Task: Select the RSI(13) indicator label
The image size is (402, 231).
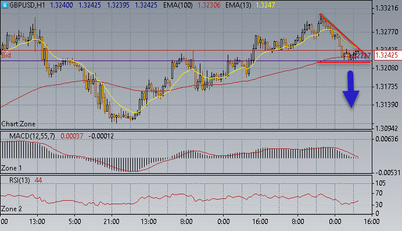Action: tap(20, 180)
